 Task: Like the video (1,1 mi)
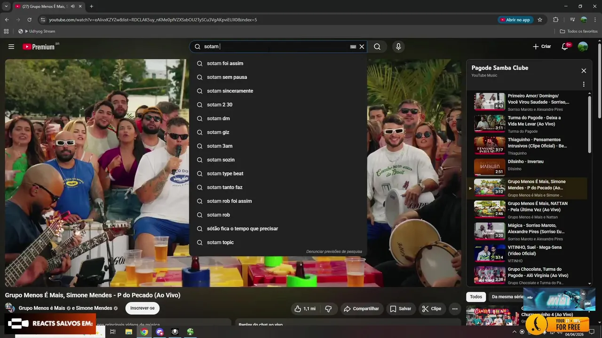click(305, 308)
